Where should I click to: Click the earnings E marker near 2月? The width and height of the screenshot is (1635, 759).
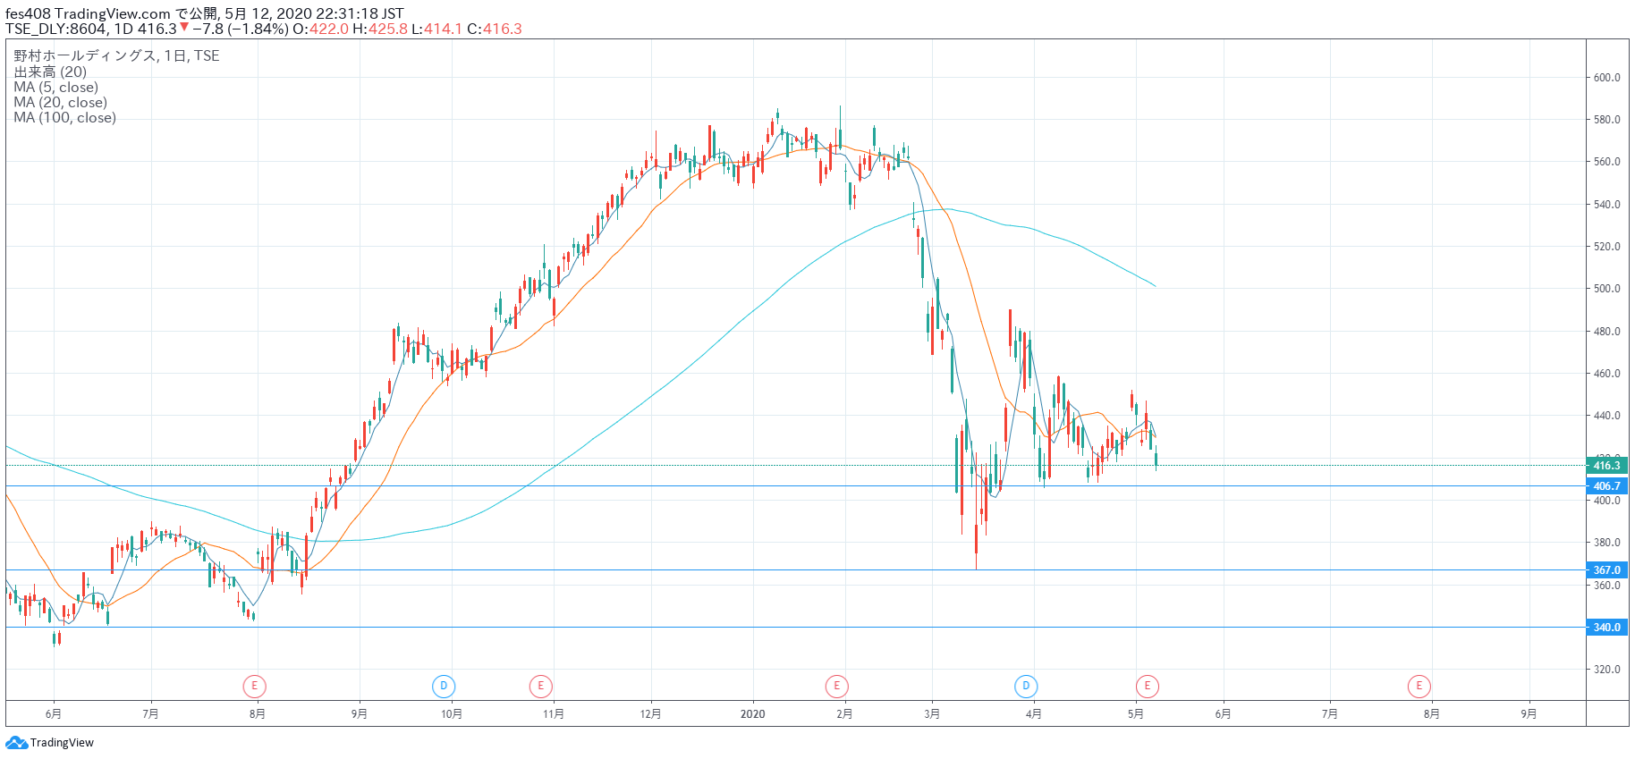[x=836, y=687]
